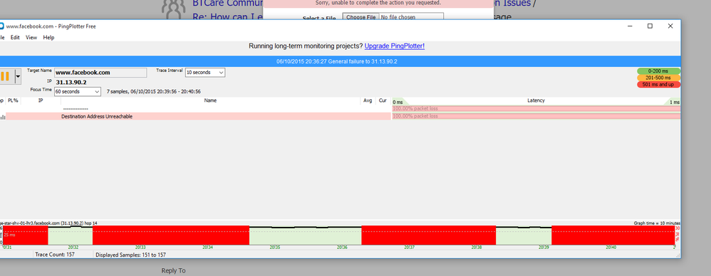Click the 100.00% packet loss bar in Unreachable row
The width and height of the screenshot is (711, 276).
pyautogui.click(x=536, y=116)
